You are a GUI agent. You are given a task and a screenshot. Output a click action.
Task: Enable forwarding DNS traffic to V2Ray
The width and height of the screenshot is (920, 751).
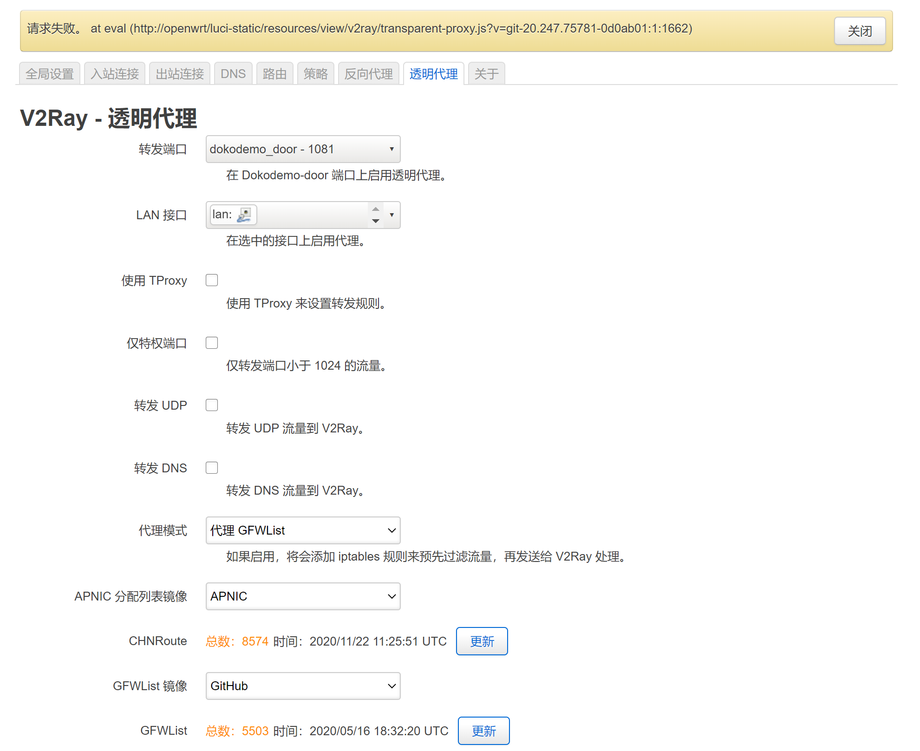click(212, 467)
